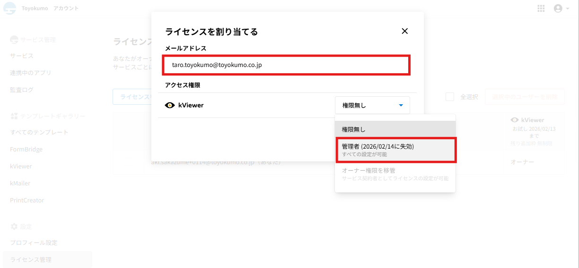This screenshot has width=579, height=268.
Task: Open プロフィール設定 page
Action: 34,243
